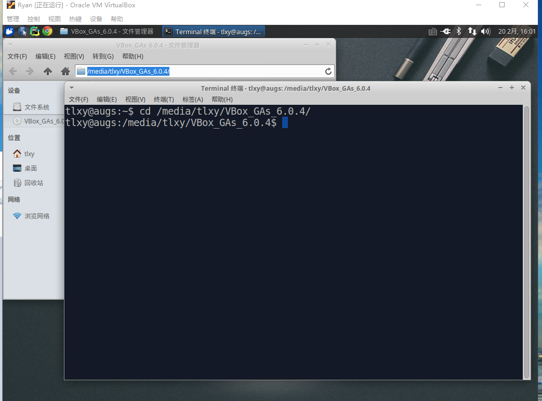
Task: Reload the folder with the refresh icon
Action: 328,72
